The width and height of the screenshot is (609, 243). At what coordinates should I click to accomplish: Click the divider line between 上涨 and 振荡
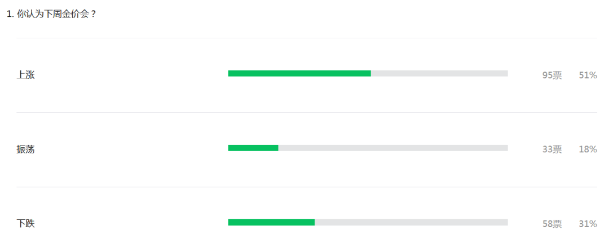[306, 113]
